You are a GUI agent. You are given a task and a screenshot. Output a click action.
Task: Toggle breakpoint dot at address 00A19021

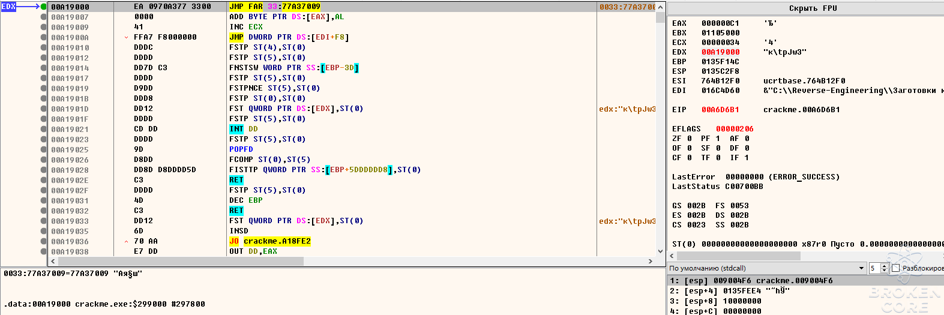tap(43, 129)
